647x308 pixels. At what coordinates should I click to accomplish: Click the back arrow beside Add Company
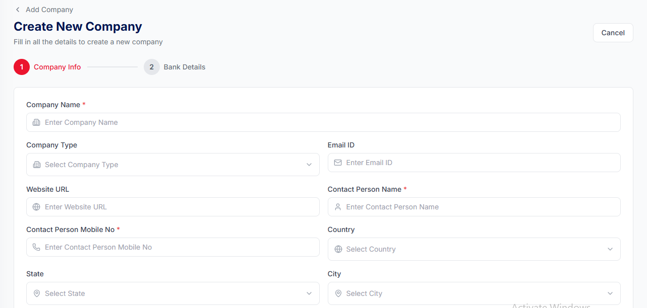pos(18,10)
